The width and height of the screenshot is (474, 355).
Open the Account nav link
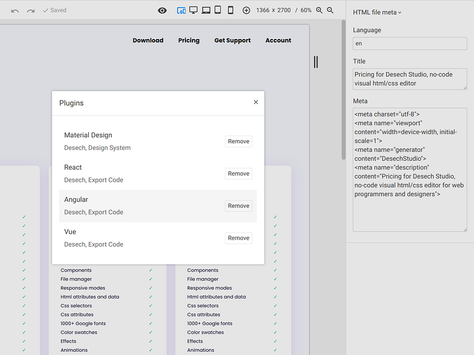(278, 40)
